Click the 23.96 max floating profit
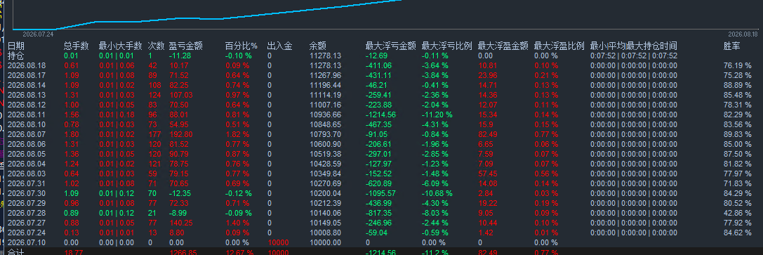The image size is (763, 255). pyautogui.click(x=488, y=75)
